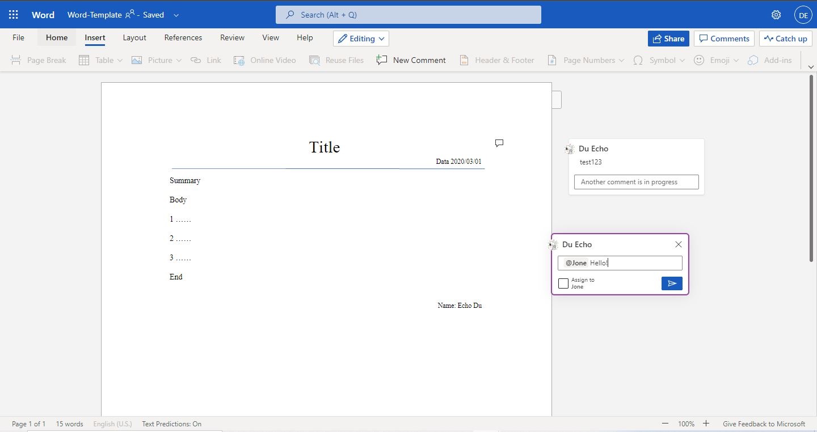
Task: Select the Insert tab
Action: (95, 38)
